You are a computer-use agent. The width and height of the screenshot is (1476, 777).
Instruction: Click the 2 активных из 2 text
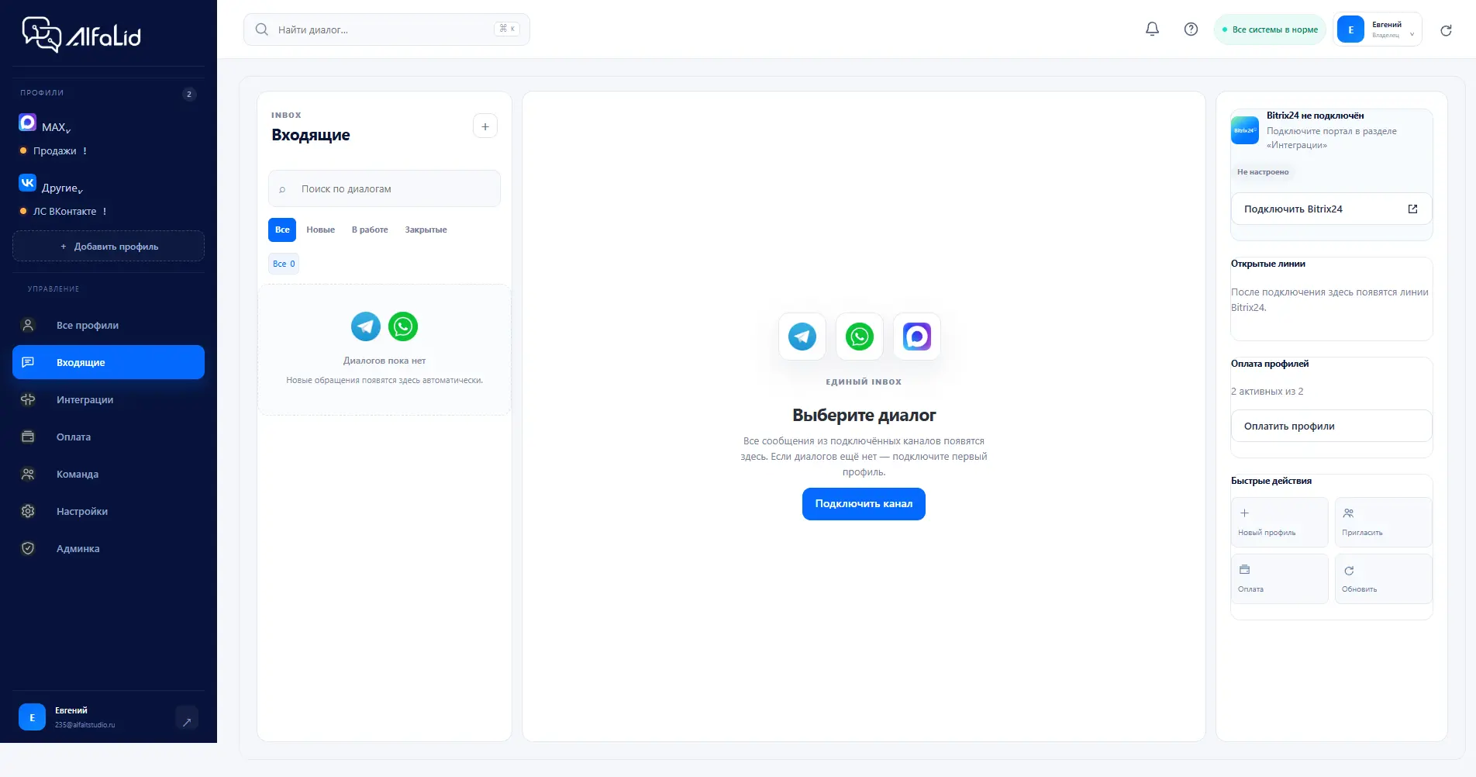pos(1267,392)
